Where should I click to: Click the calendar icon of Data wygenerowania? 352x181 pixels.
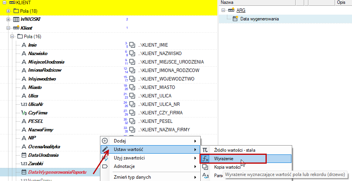point(235,18)
